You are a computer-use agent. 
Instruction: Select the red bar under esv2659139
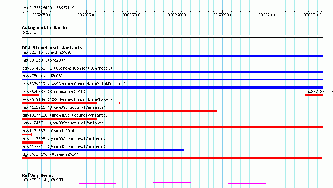59,103
